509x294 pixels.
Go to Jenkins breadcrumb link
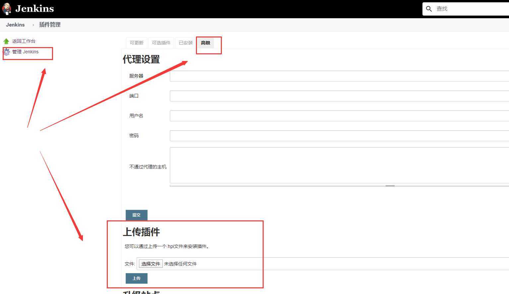15,25
